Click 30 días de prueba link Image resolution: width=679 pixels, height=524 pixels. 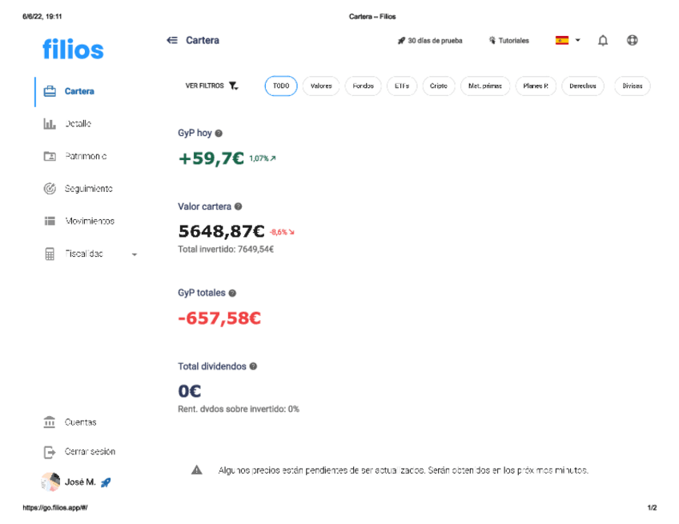(435, 41)
